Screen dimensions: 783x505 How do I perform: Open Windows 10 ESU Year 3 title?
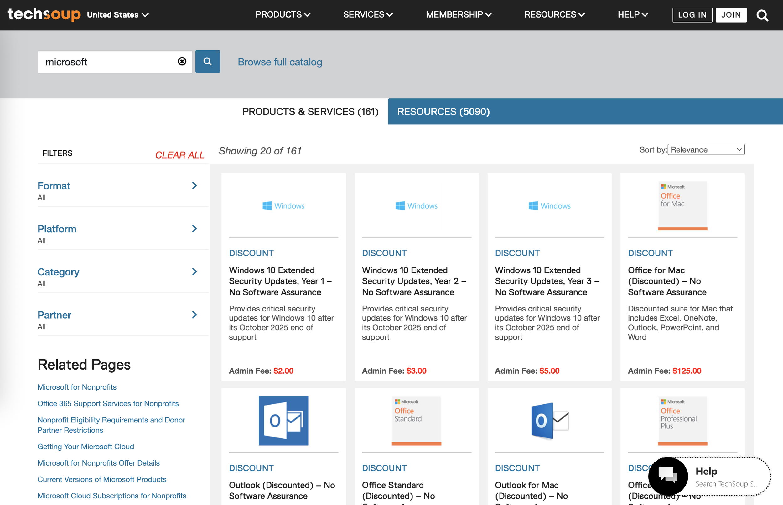(547, 281)
